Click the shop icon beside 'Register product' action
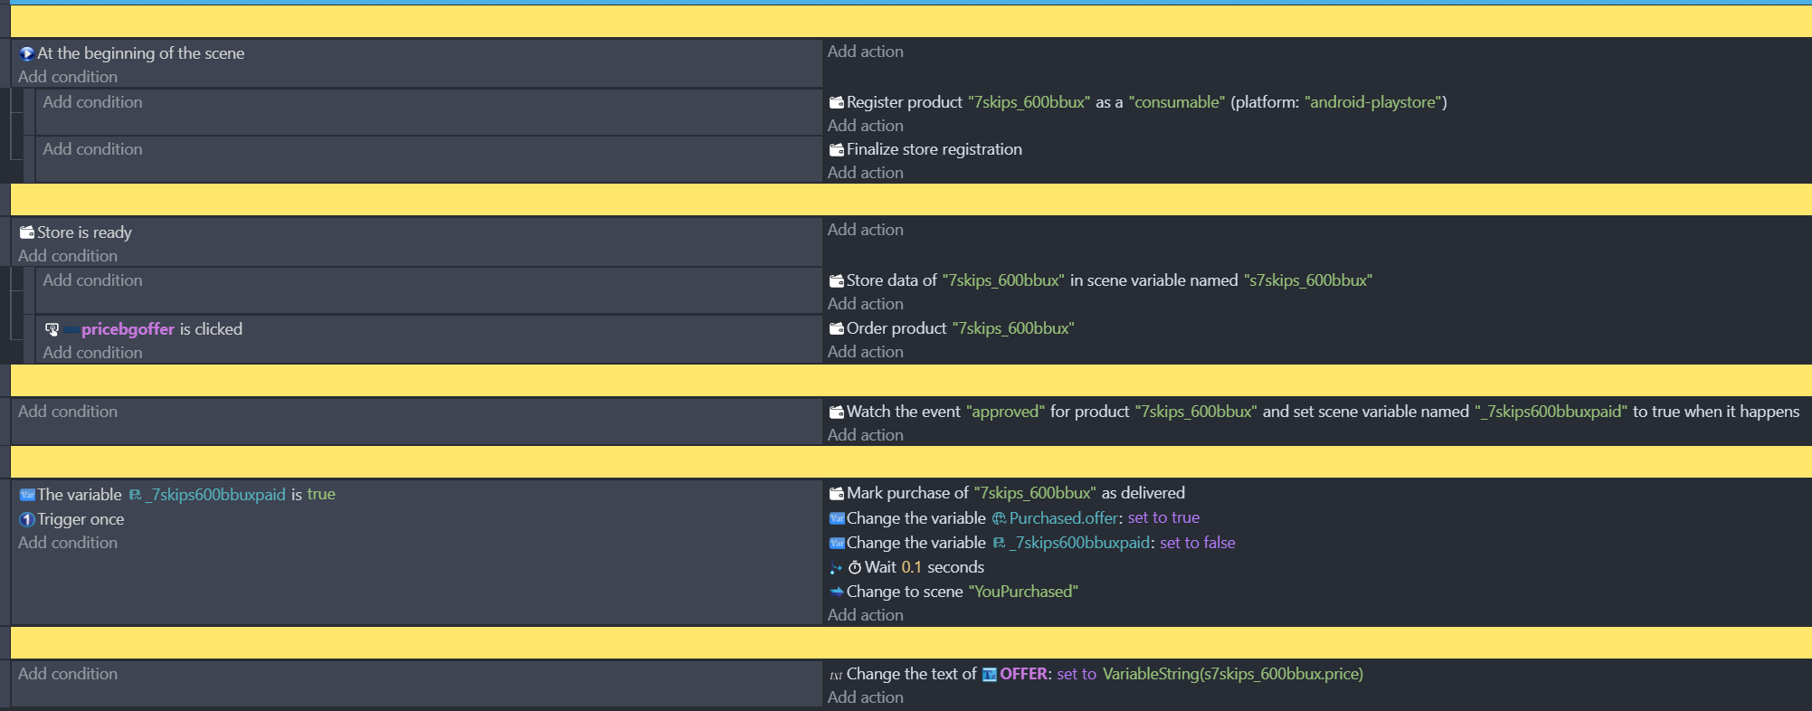The image size is (1812, 711). [x=836, y=103]
